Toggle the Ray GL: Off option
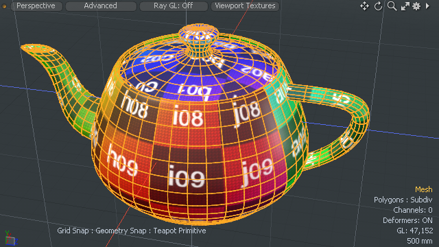The height and width of the screenshot is (247, 439). click(174, 6)
